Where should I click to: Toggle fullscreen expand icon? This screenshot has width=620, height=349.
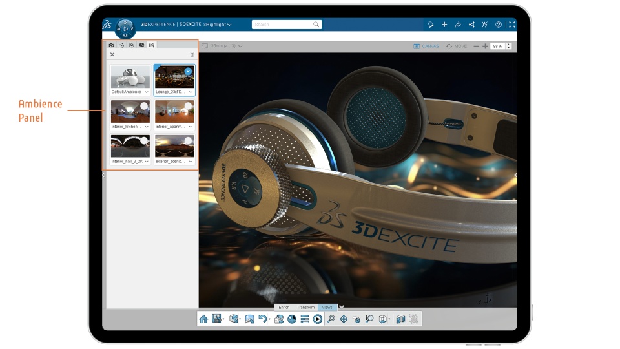pyautogui.click(x=512, y=25)
